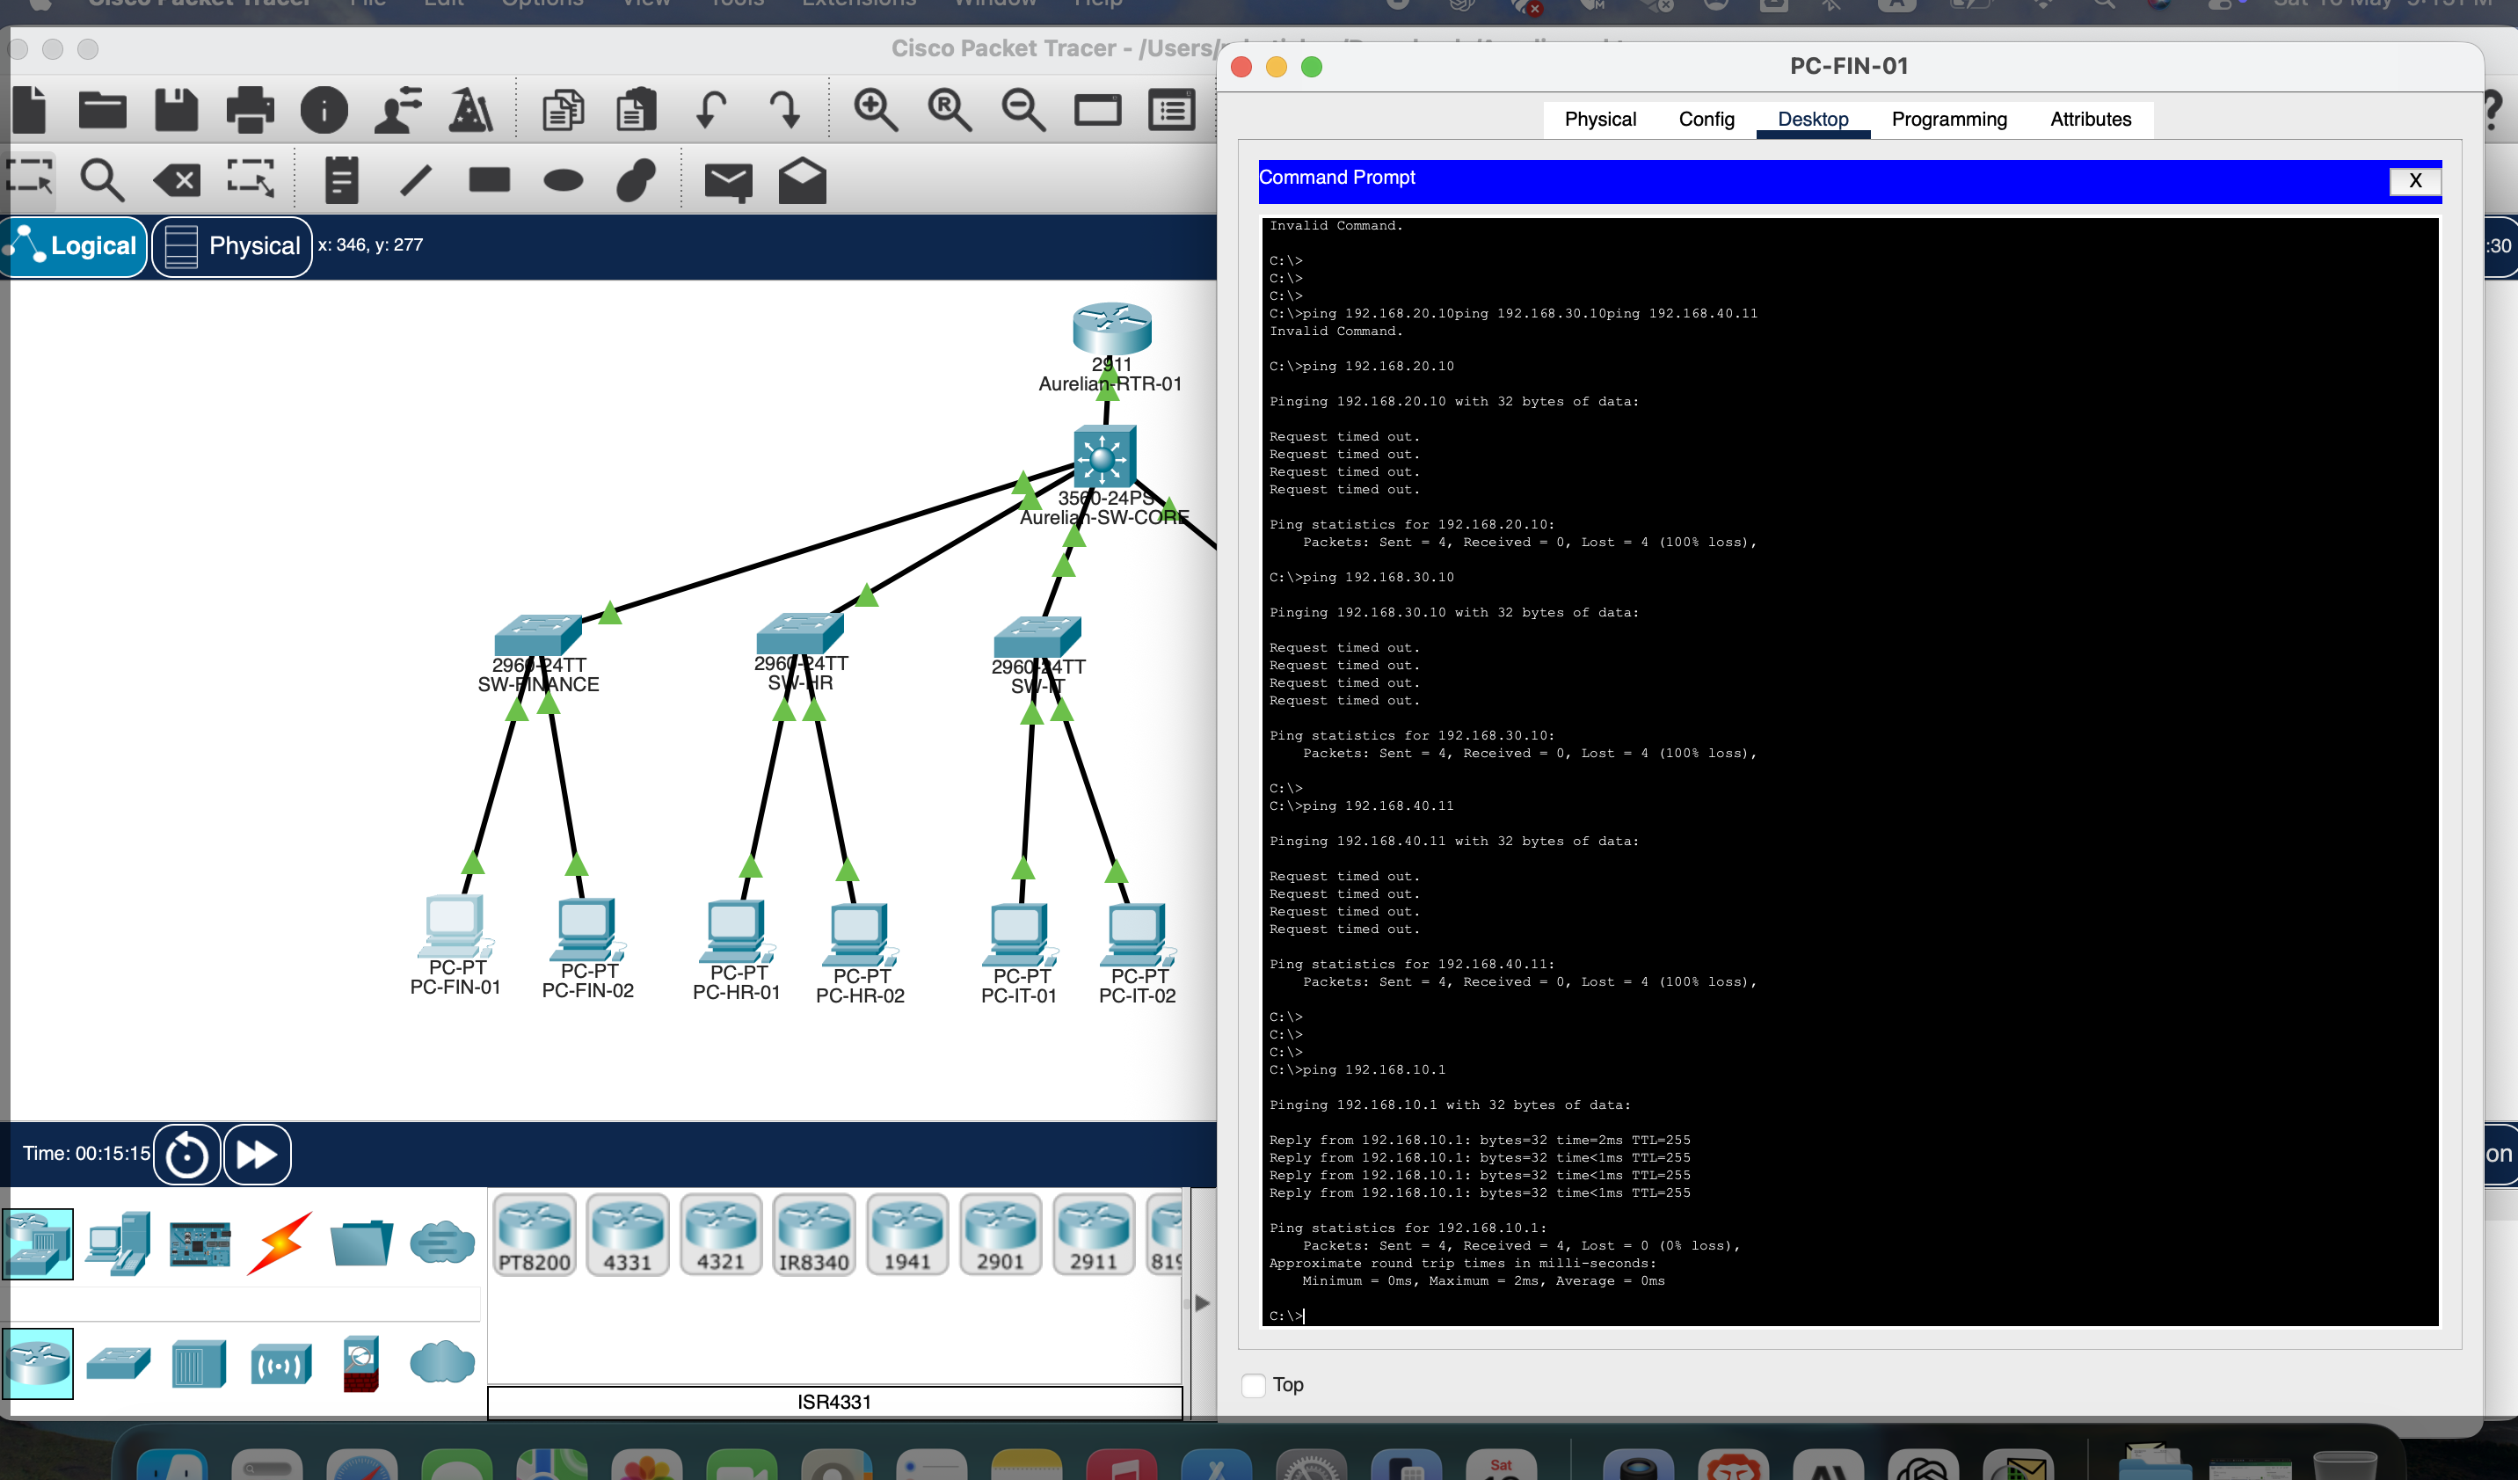
Task: Zoom out of the workspace
Action: (x=1023, y=109)
